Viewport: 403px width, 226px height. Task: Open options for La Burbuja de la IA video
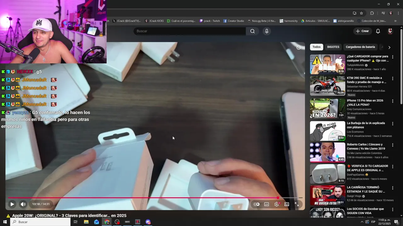[x=393, y=124]
